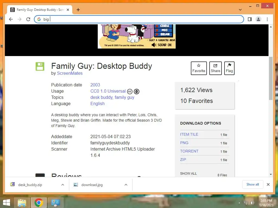Open the side panel icon in Chrome toolbar

click(x=250, y=19)
